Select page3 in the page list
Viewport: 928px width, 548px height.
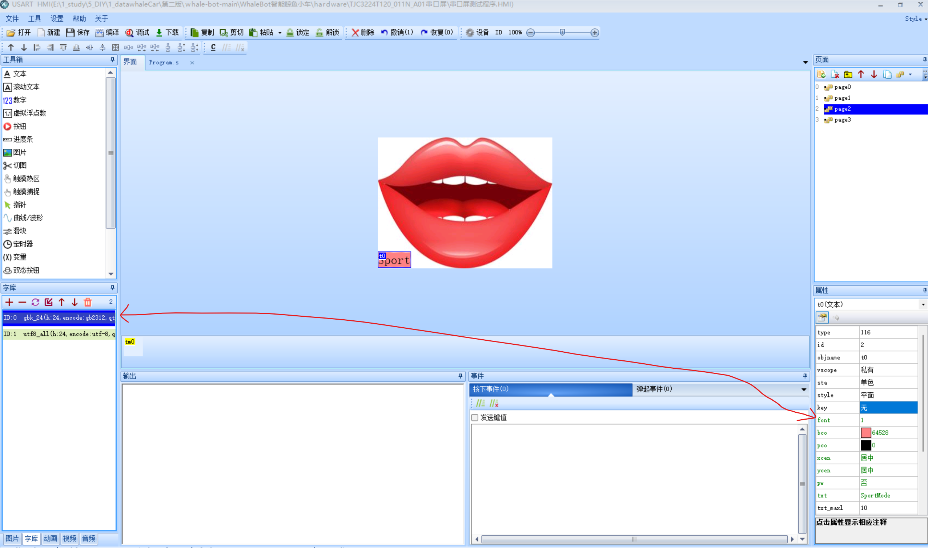[x=842, y=120]
